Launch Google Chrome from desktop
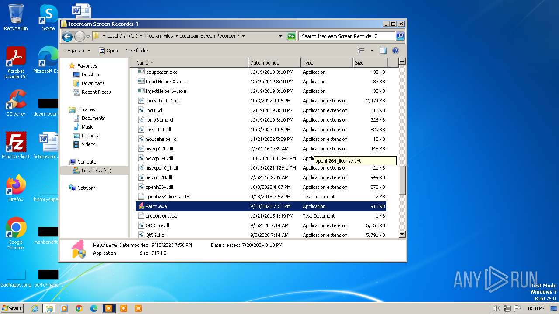This screenshot has height=314, width=559. [x=16, y=233]
